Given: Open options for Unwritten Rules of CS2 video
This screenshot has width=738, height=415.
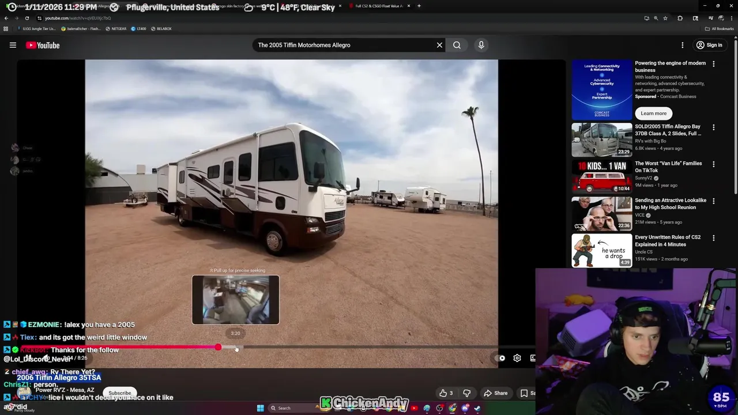Looking at the screenshot, I should click(714, 238).
